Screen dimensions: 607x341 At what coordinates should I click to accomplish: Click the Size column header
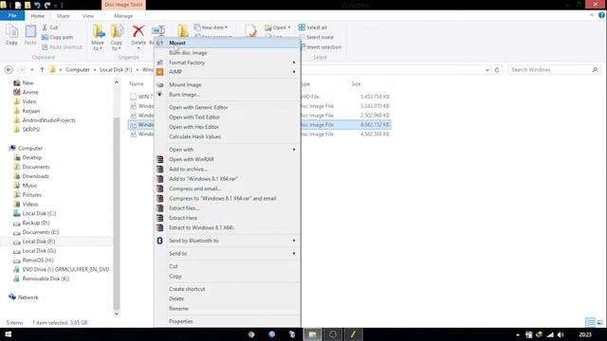(356, 84)
